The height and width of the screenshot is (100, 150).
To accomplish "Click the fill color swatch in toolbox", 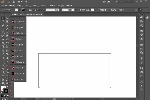I will 3,88.
